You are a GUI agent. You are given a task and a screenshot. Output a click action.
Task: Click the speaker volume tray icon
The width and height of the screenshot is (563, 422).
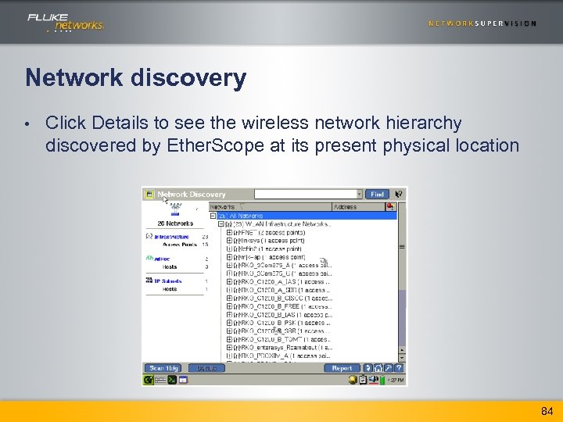click(x=374, y=380)
